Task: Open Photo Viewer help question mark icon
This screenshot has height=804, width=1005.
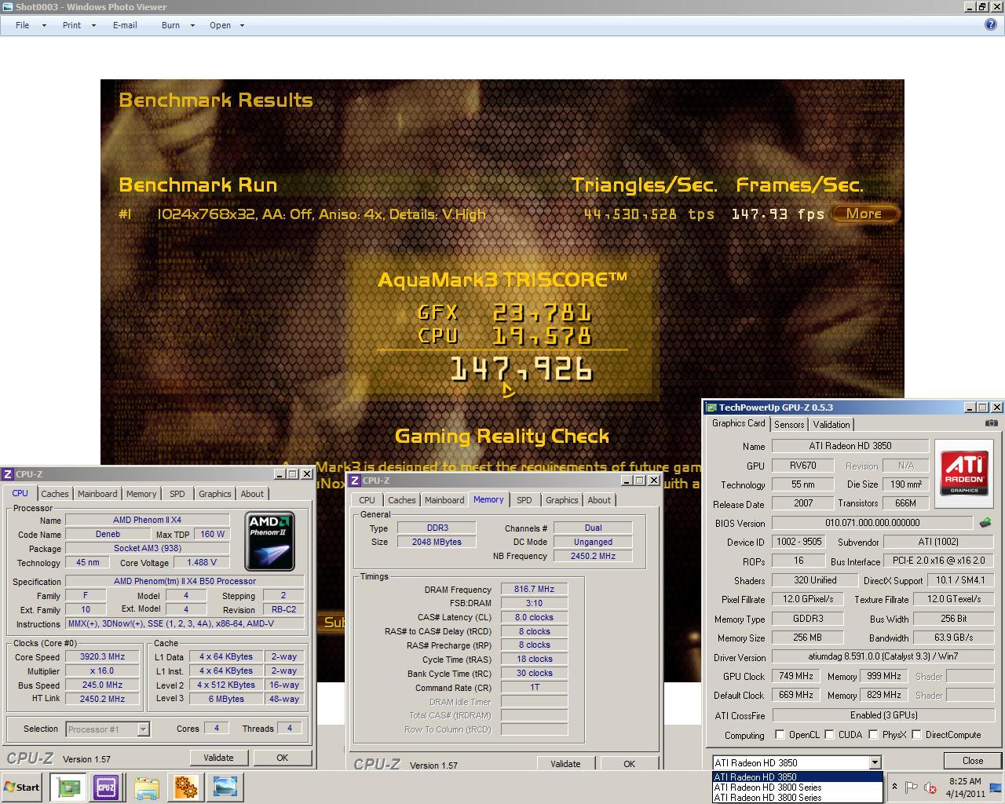Action: pyautogui.click(x=991, y=25)
